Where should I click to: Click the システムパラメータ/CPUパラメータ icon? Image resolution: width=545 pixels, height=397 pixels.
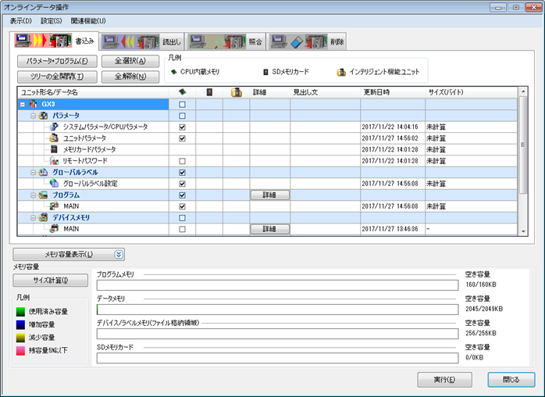(54, 127)
